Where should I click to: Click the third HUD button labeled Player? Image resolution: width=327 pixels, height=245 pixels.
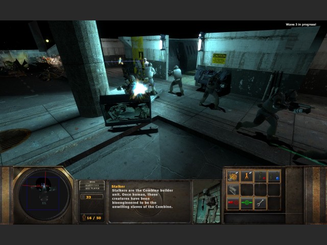pyautogui.click(x=92, y=188)
